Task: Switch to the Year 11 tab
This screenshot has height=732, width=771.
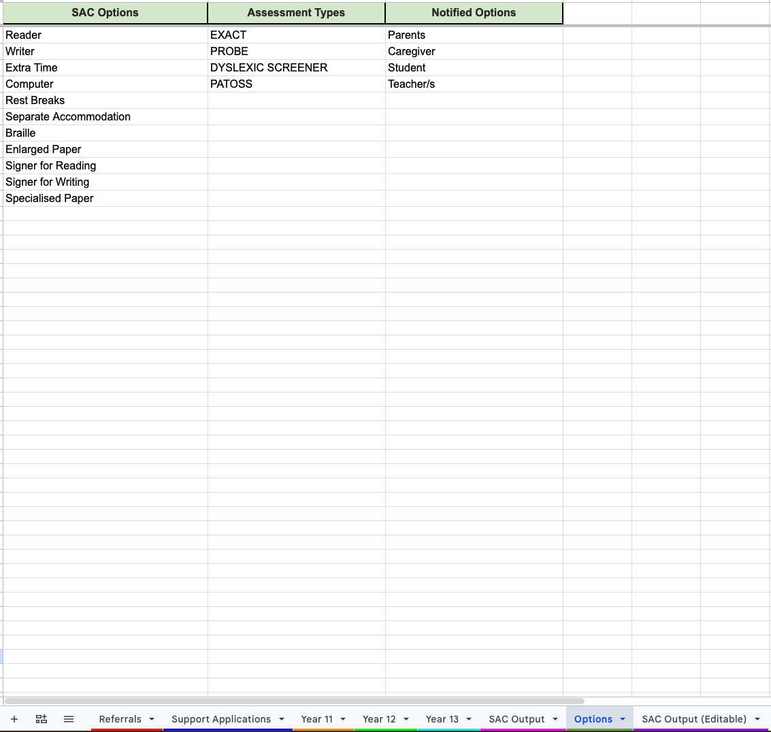Action: tap(316, 719)
